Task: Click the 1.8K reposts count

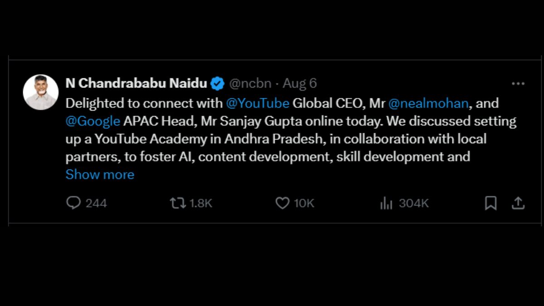Action: tap(201, 203)
